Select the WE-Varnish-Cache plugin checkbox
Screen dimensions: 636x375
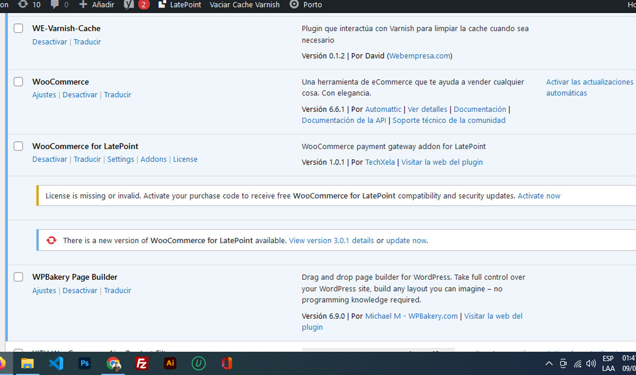click(18, 28)
